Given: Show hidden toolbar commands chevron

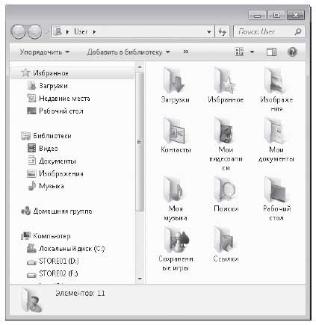Looking at the screenshot, I should (x=186, y=52).
